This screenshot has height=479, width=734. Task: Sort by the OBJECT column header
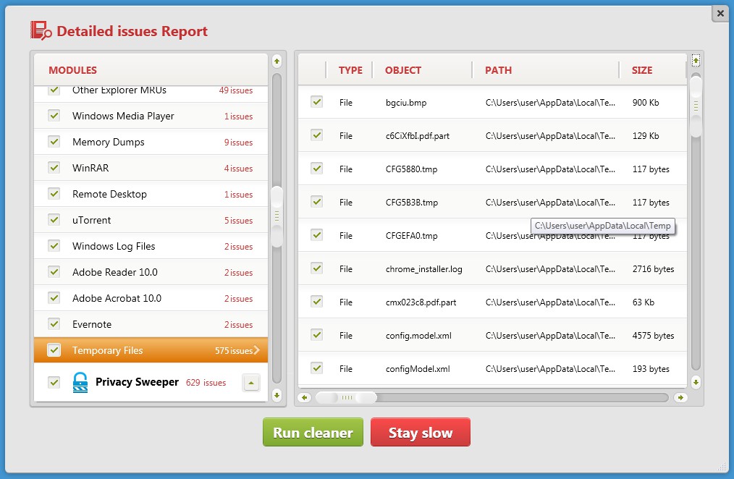pyautogui.click(x=403, y=70)
